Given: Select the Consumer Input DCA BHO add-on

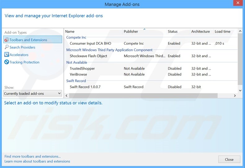Looking at the screenshot, I should click(x=90, y=43).
